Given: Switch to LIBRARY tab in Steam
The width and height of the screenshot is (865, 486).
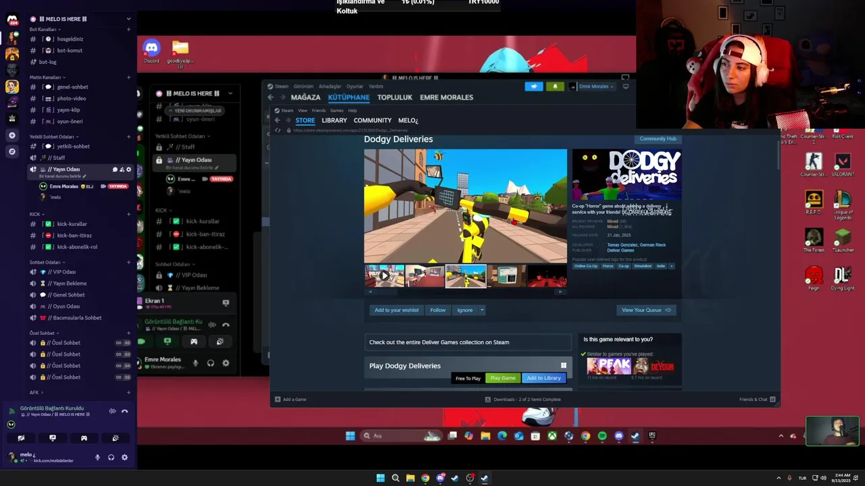Looking at the screenshot, I should [x=334, y=120].
